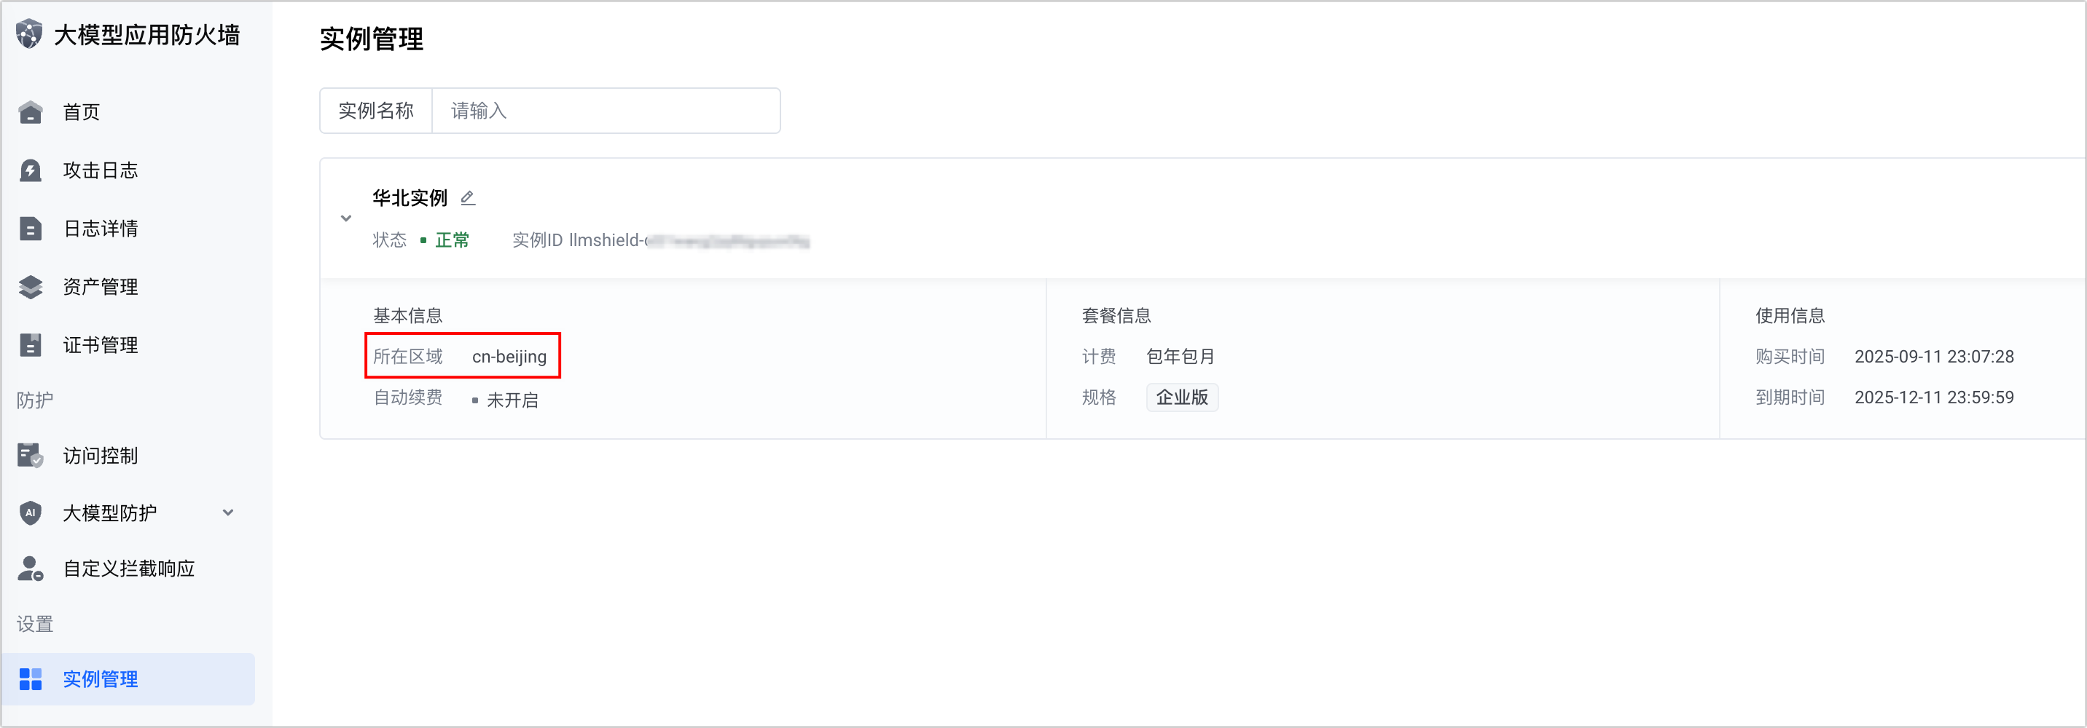The image size is (2087, 728).
Task: Click purchase time 2025-09-11 23:07:28
Action: point(1934,356)
